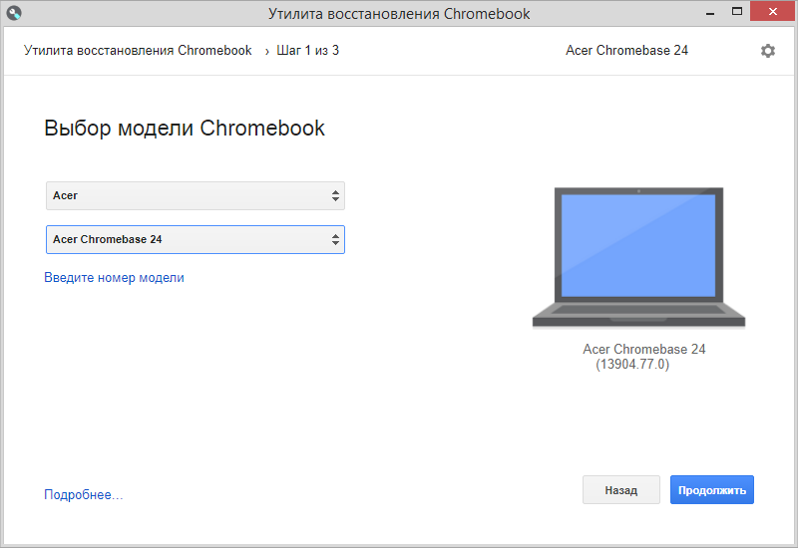Click the "Acer Chromebase 24" header label
The width and height of the screenshot is (798, 548).
(626, 51)
